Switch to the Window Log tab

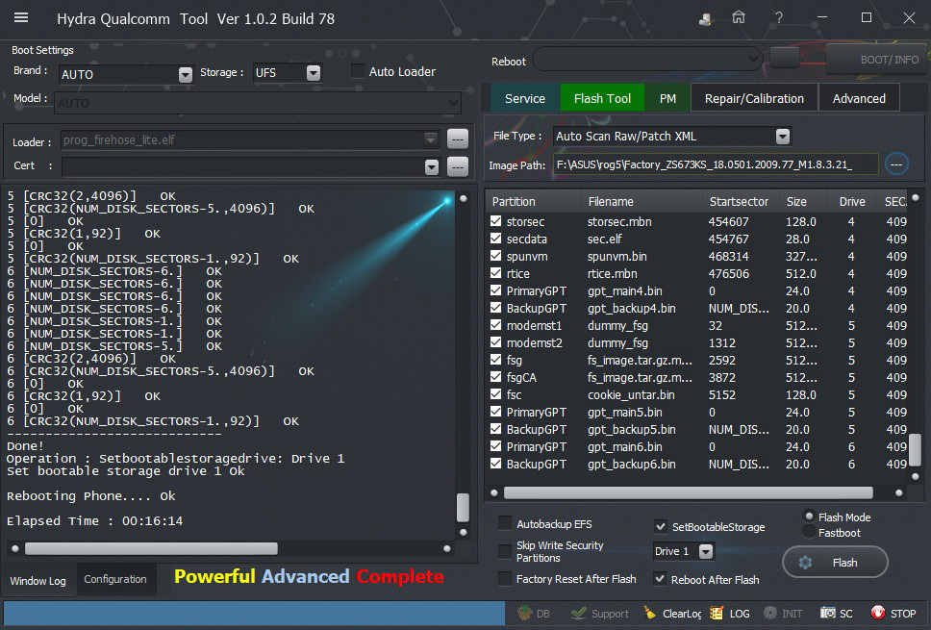pyautogui.click(x=38, y=580)
